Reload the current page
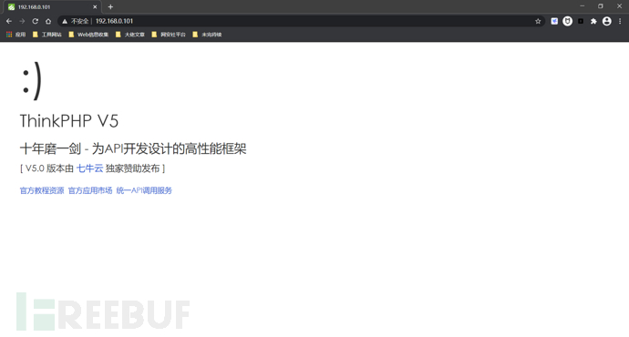 click(x=36, y=21)
